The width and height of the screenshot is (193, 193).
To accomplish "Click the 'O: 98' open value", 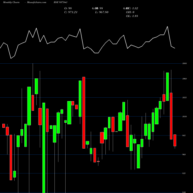I will (68, 8).
